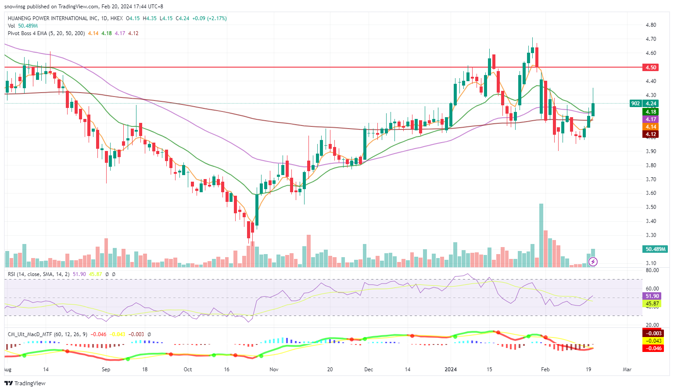Viewport: 674px width, 391px height.
Task: Click the 3.50 price scale tick
Action: (651, 207)
